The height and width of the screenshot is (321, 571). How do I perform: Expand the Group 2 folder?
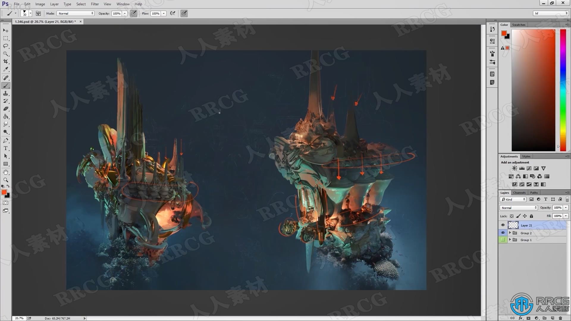coord(510,233)
